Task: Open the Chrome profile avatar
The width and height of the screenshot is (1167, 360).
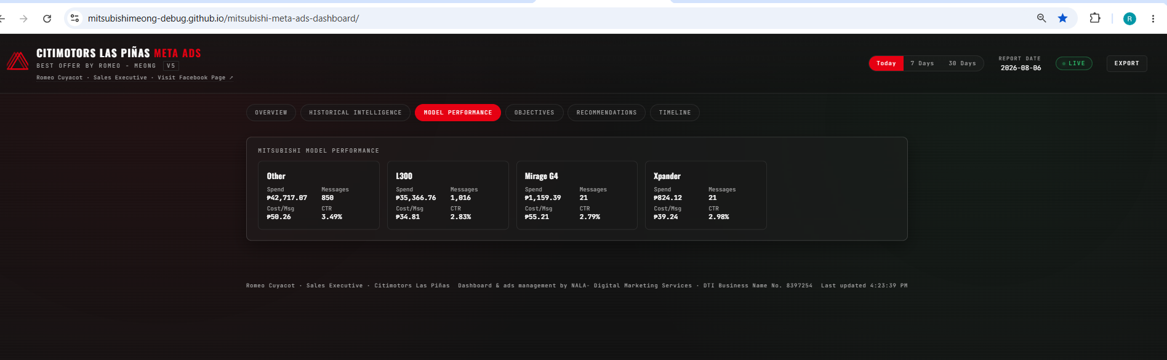Action: pos(1129,18)
